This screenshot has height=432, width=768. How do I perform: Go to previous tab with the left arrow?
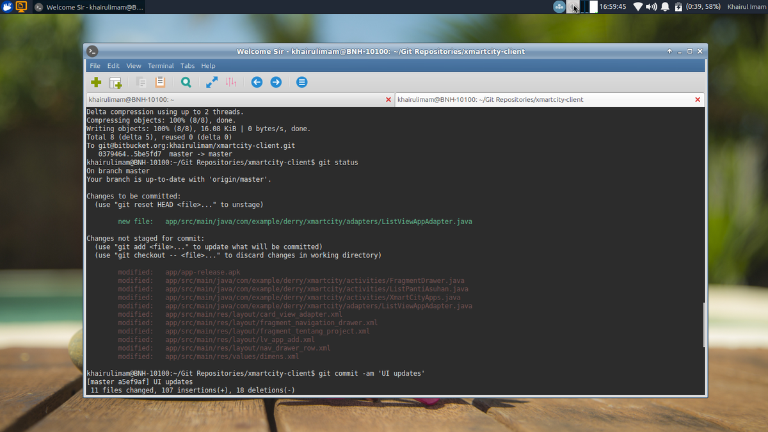(257, 82)
